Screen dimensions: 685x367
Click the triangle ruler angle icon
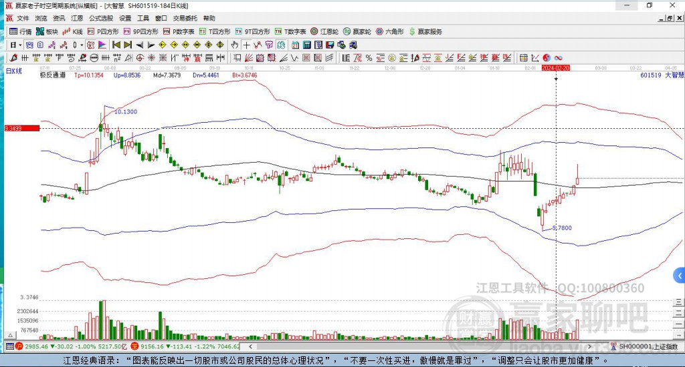128,57
